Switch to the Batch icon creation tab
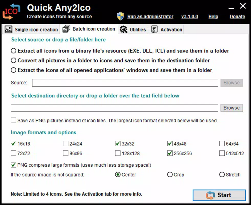 (x=89, y=29)
